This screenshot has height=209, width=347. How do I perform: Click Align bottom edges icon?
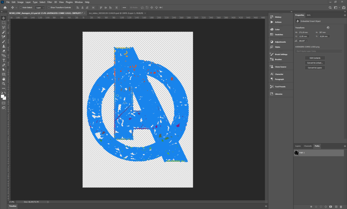pos(111,7)
